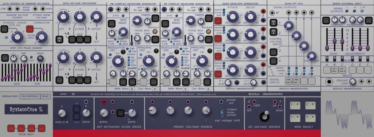Select Mod Select slot 1

[x=295, y=106]
